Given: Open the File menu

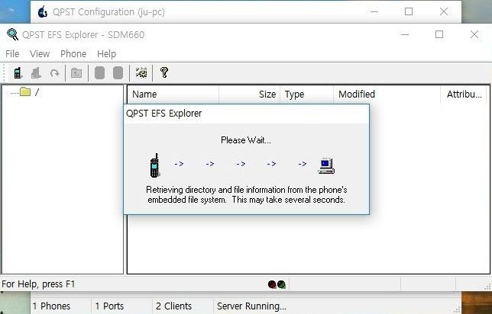Looking at the screenshot, I should tap(12, 54).
